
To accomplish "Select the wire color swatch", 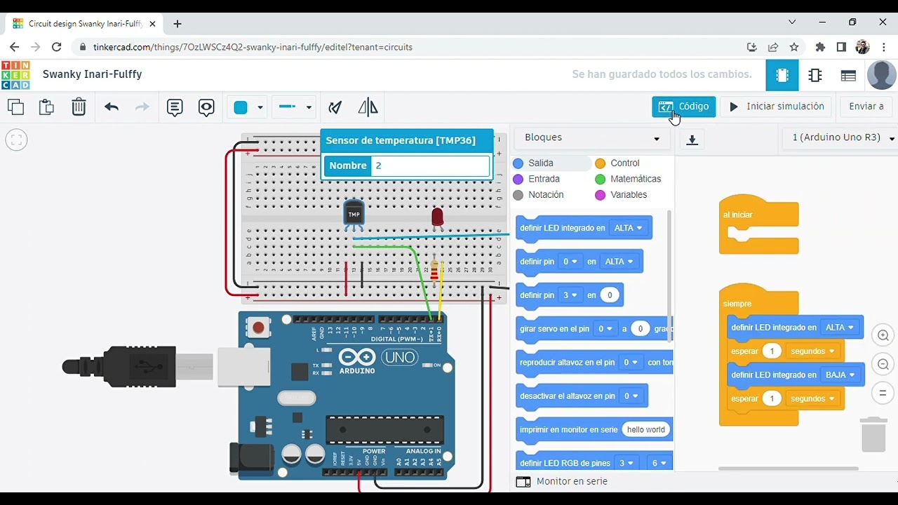I will pyautogui.click(x=241, y=107).
